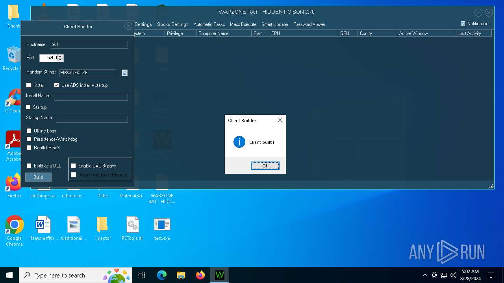Click the CPU column header
The height and width of the screenshot is (283, 504).
click(x=304, y=33)
